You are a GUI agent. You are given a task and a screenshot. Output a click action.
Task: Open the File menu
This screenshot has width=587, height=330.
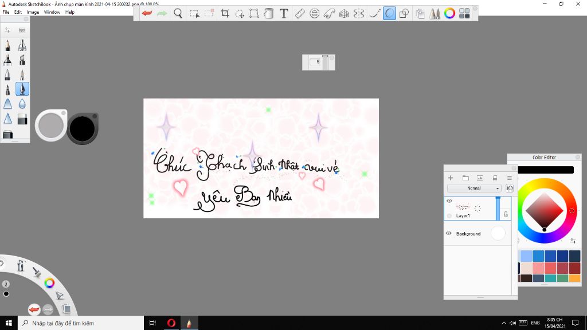click(6, 12)
